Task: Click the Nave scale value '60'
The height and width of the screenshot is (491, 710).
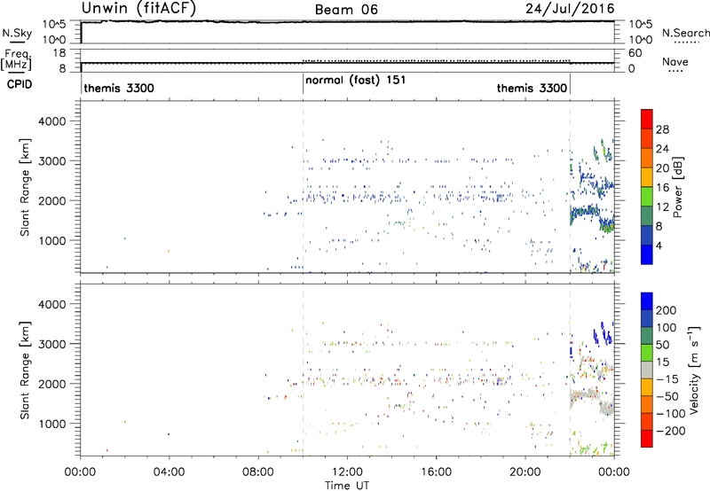Action: (635, 53)
